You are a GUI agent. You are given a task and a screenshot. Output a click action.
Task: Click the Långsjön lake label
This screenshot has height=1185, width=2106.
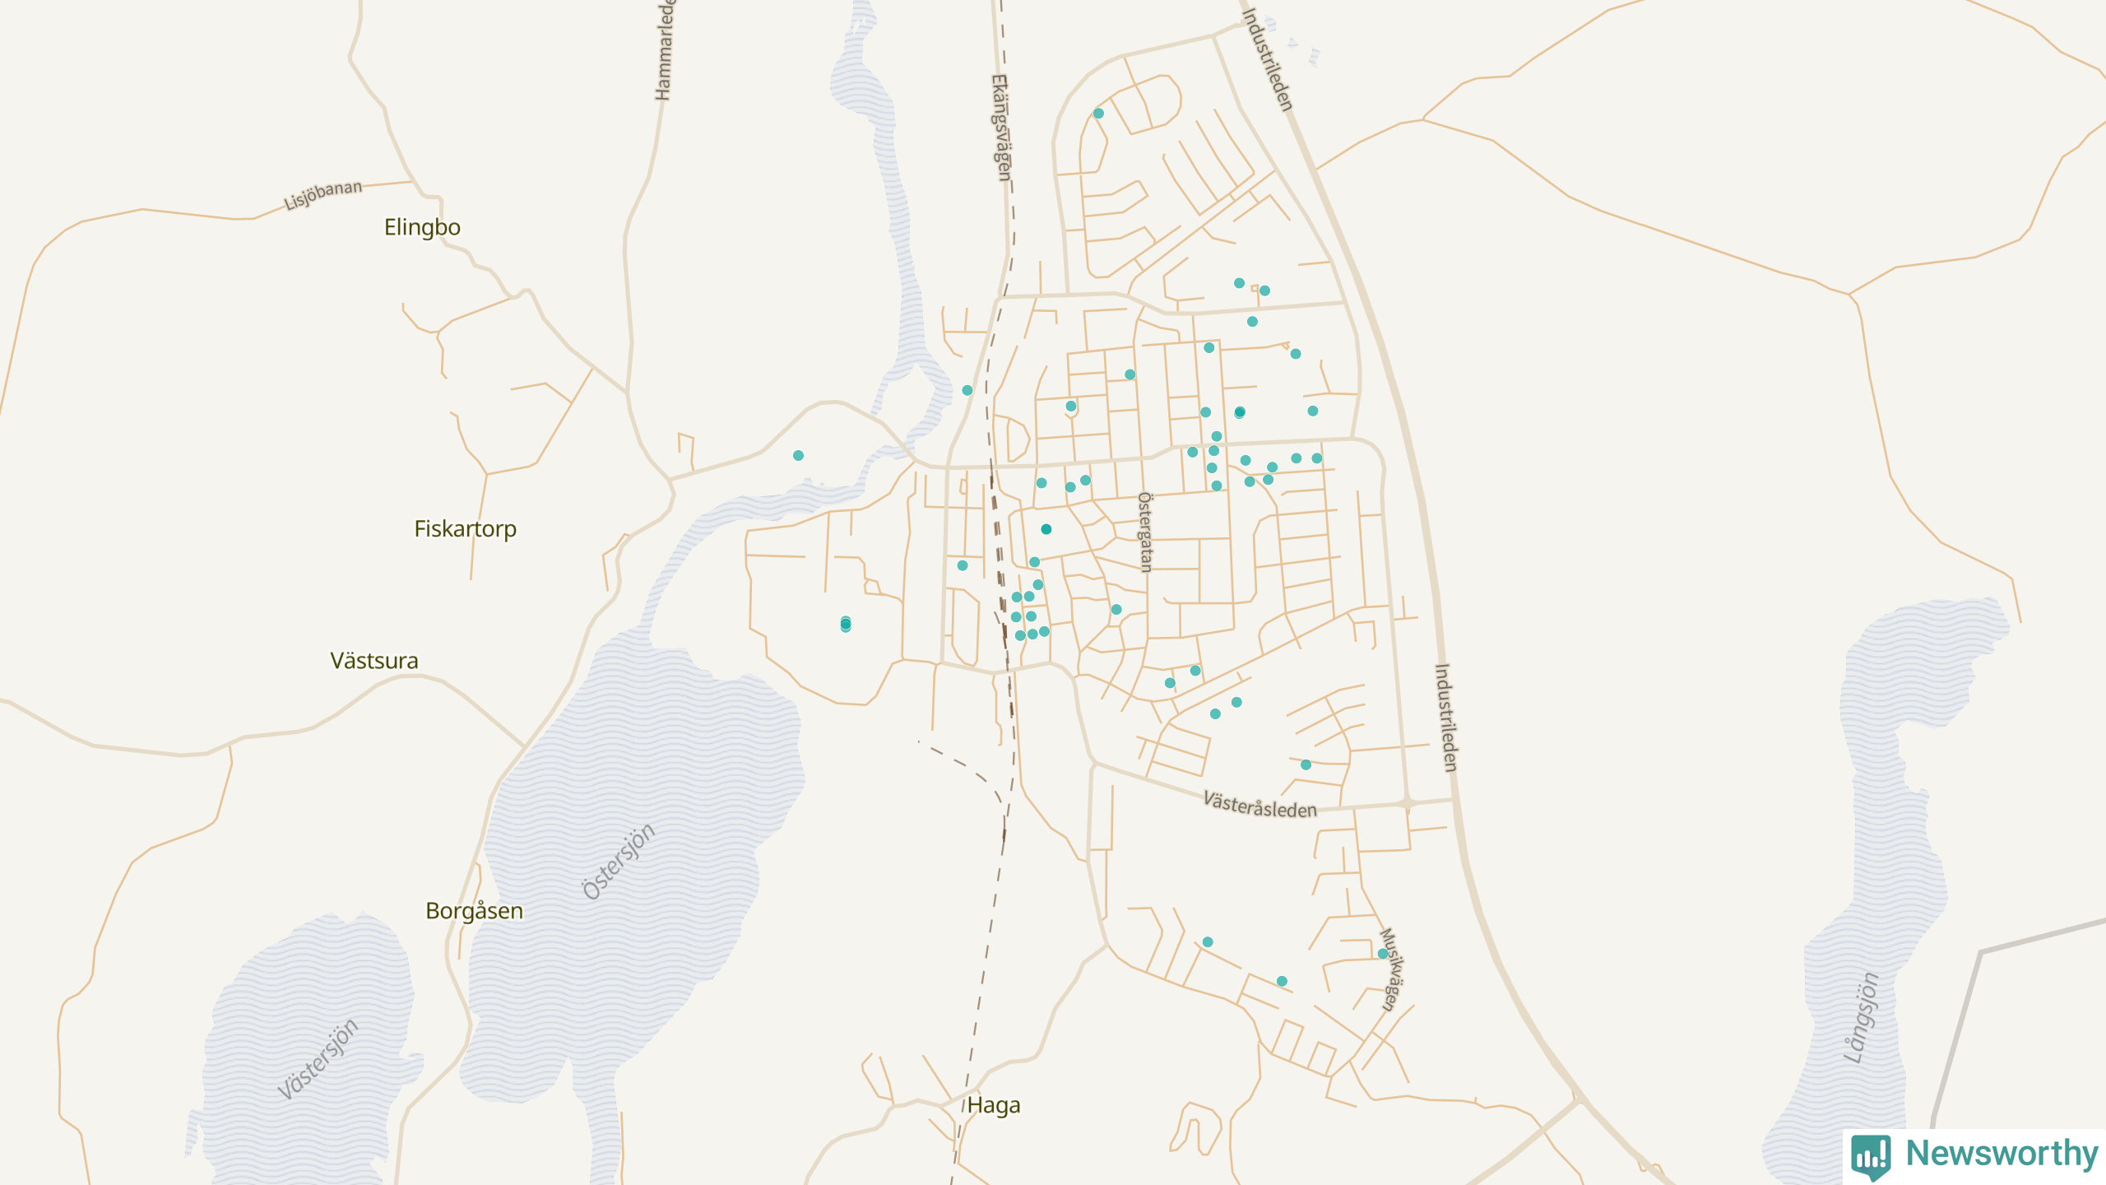point(1862,1018)
